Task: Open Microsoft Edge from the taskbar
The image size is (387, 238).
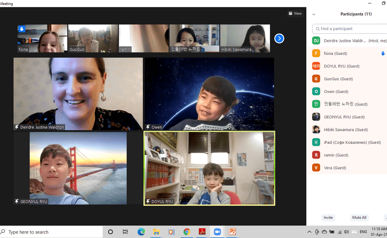Action: 141,232
